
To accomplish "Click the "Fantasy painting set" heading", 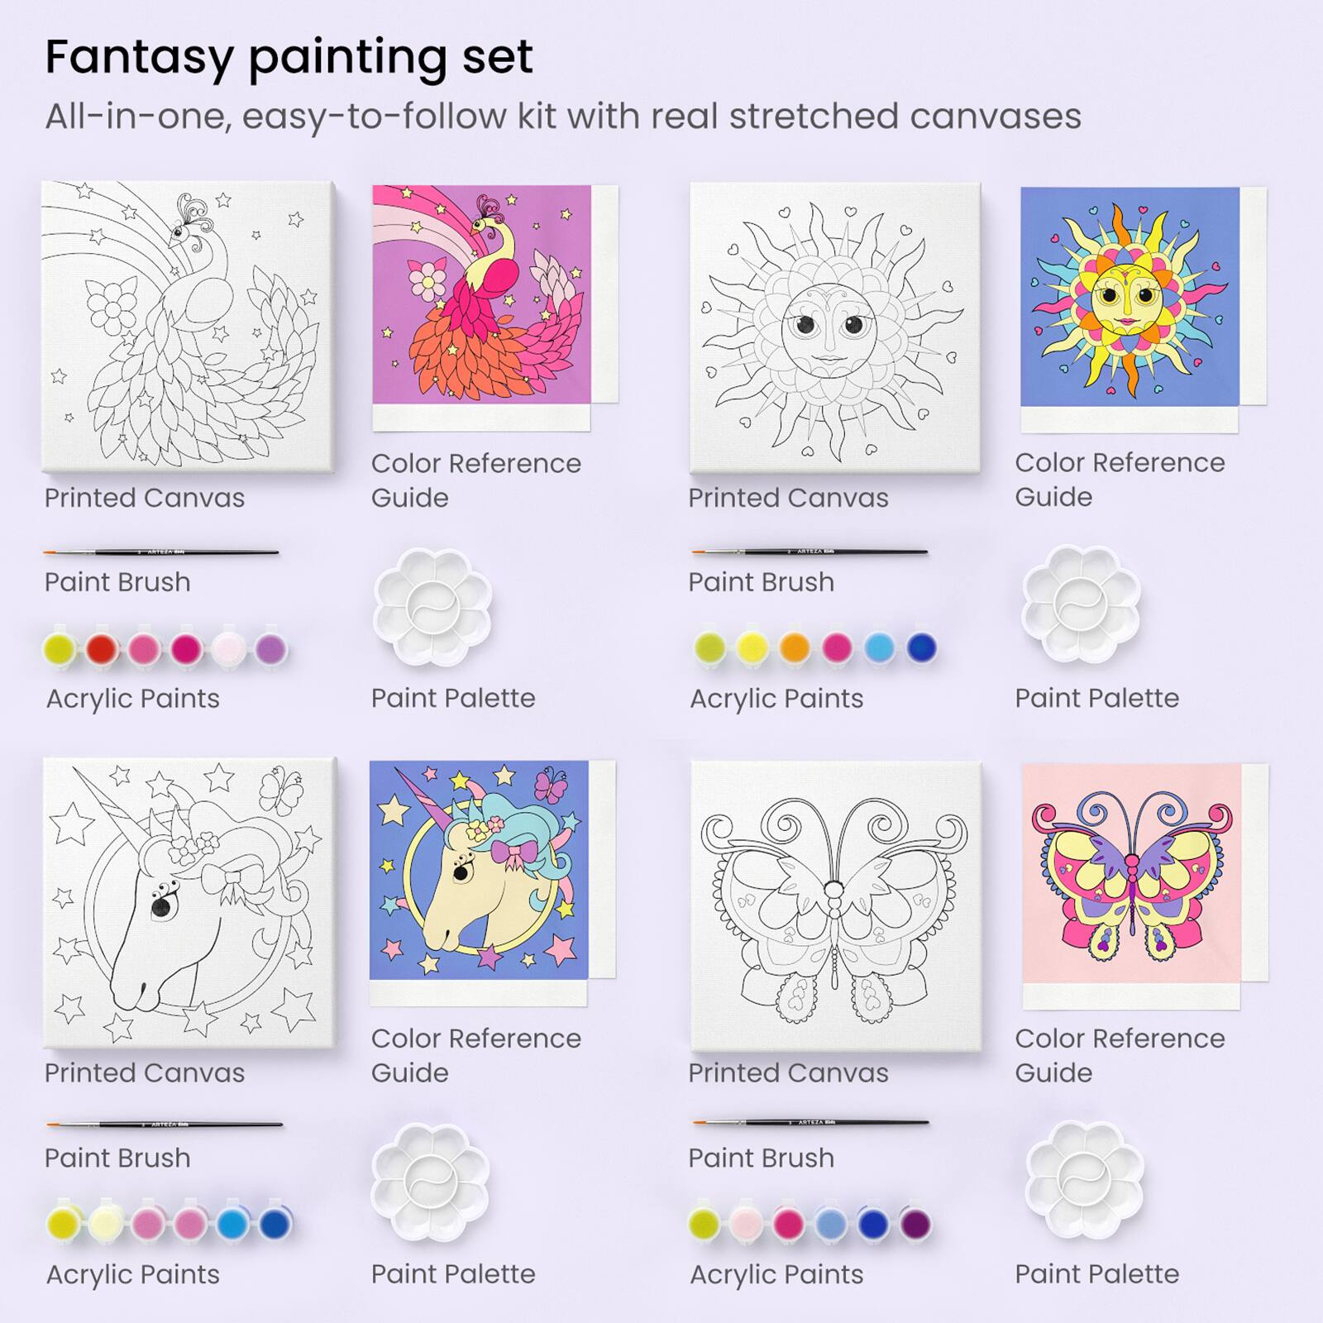I will (289, 57).
